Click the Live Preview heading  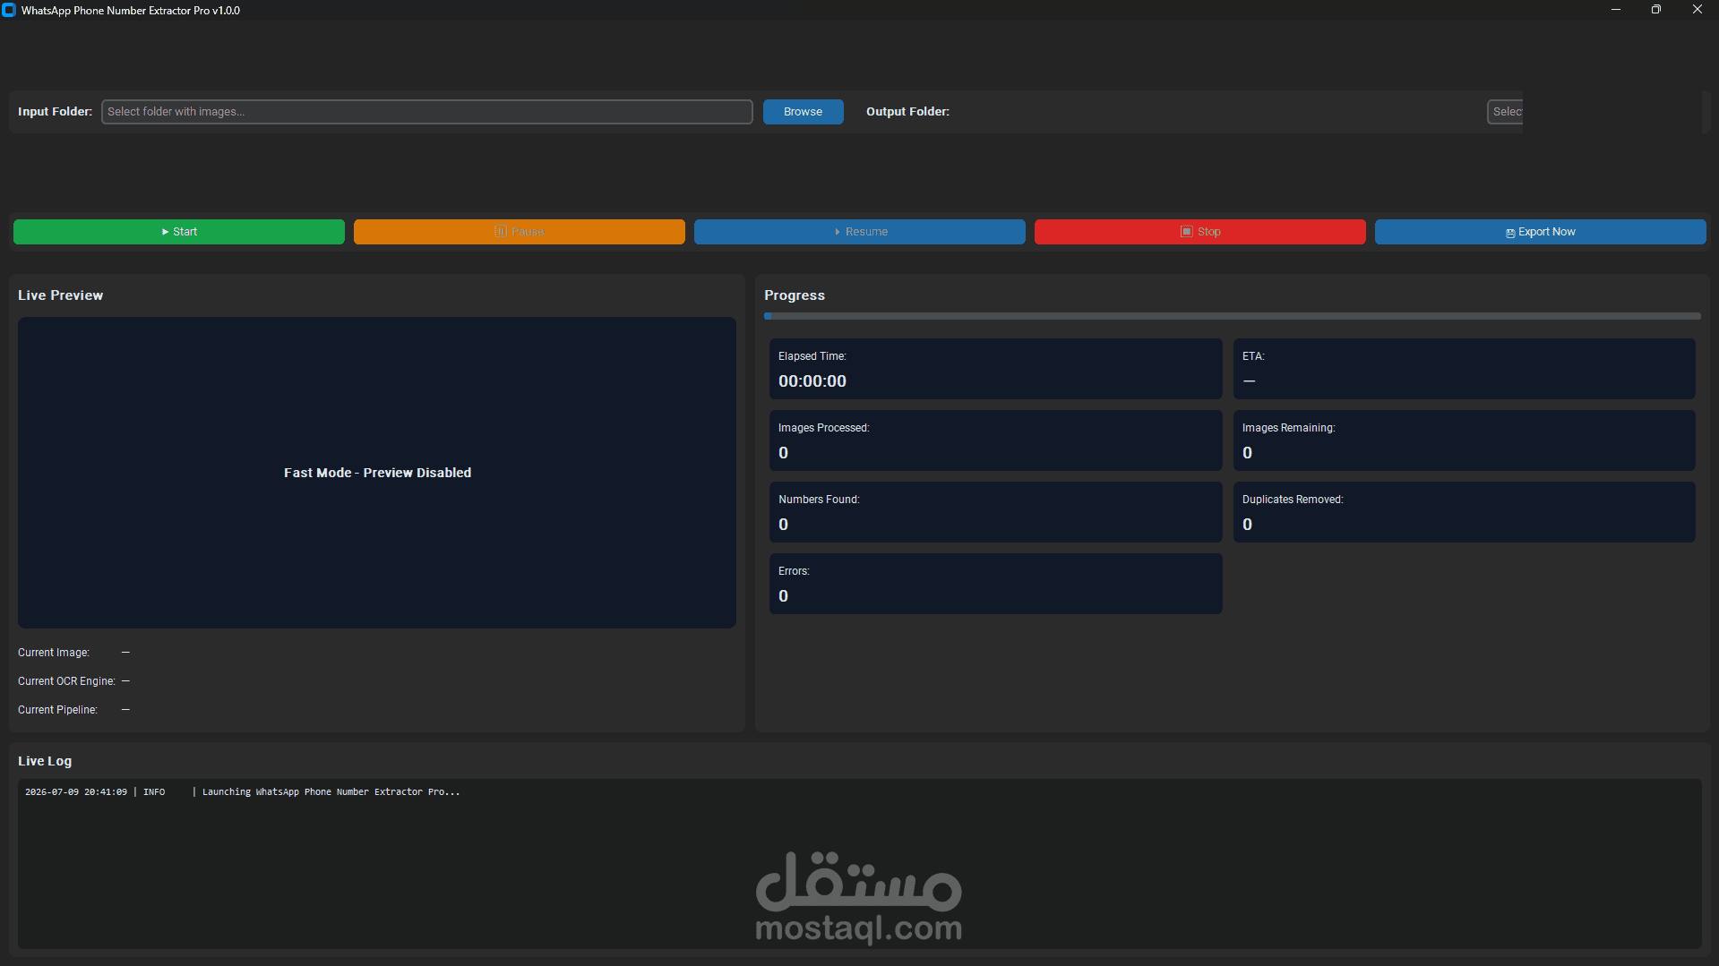point(60,295)
